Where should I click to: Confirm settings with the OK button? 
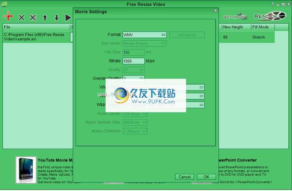coord(206,177)
